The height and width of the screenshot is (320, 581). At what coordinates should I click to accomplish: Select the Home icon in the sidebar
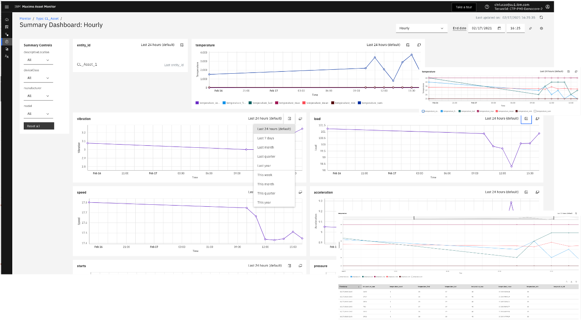[x=6, y=19]
